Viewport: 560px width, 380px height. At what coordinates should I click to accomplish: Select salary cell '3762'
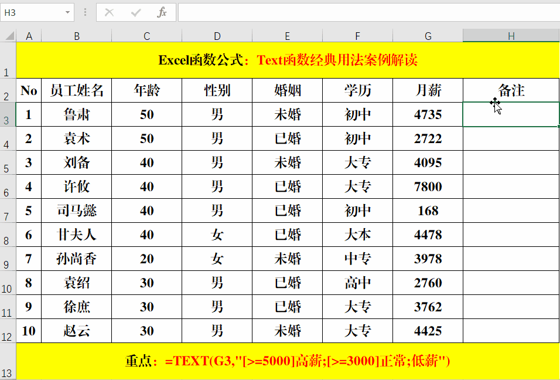click(x=428, y=307)
